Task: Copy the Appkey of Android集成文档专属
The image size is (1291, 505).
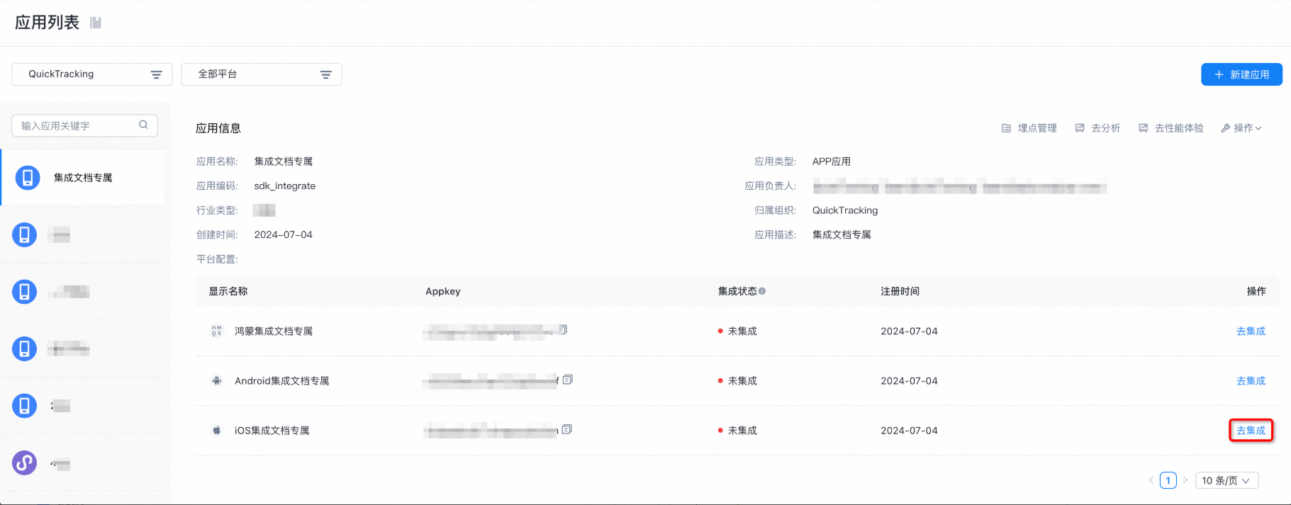Action: [568, 380]
